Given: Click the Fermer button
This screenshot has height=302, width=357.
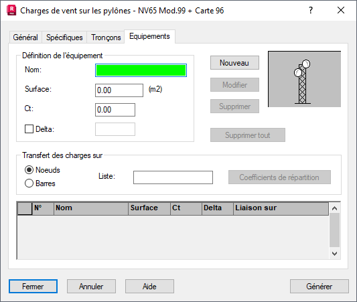Looking at the screenshot, I should coord(33,287).
